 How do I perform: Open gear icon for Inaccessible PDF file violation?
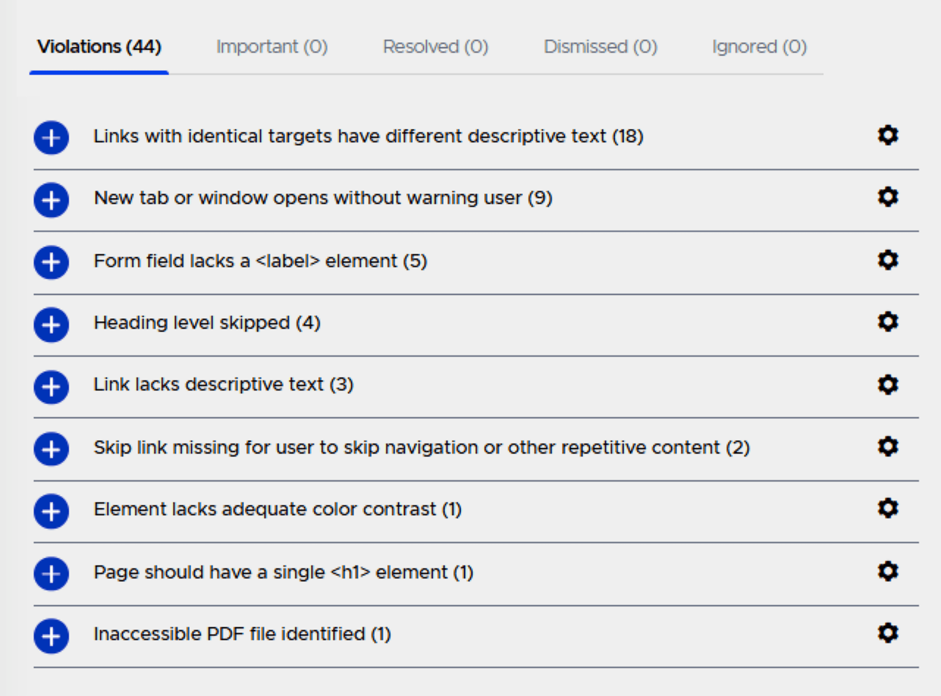coord(888,634)
